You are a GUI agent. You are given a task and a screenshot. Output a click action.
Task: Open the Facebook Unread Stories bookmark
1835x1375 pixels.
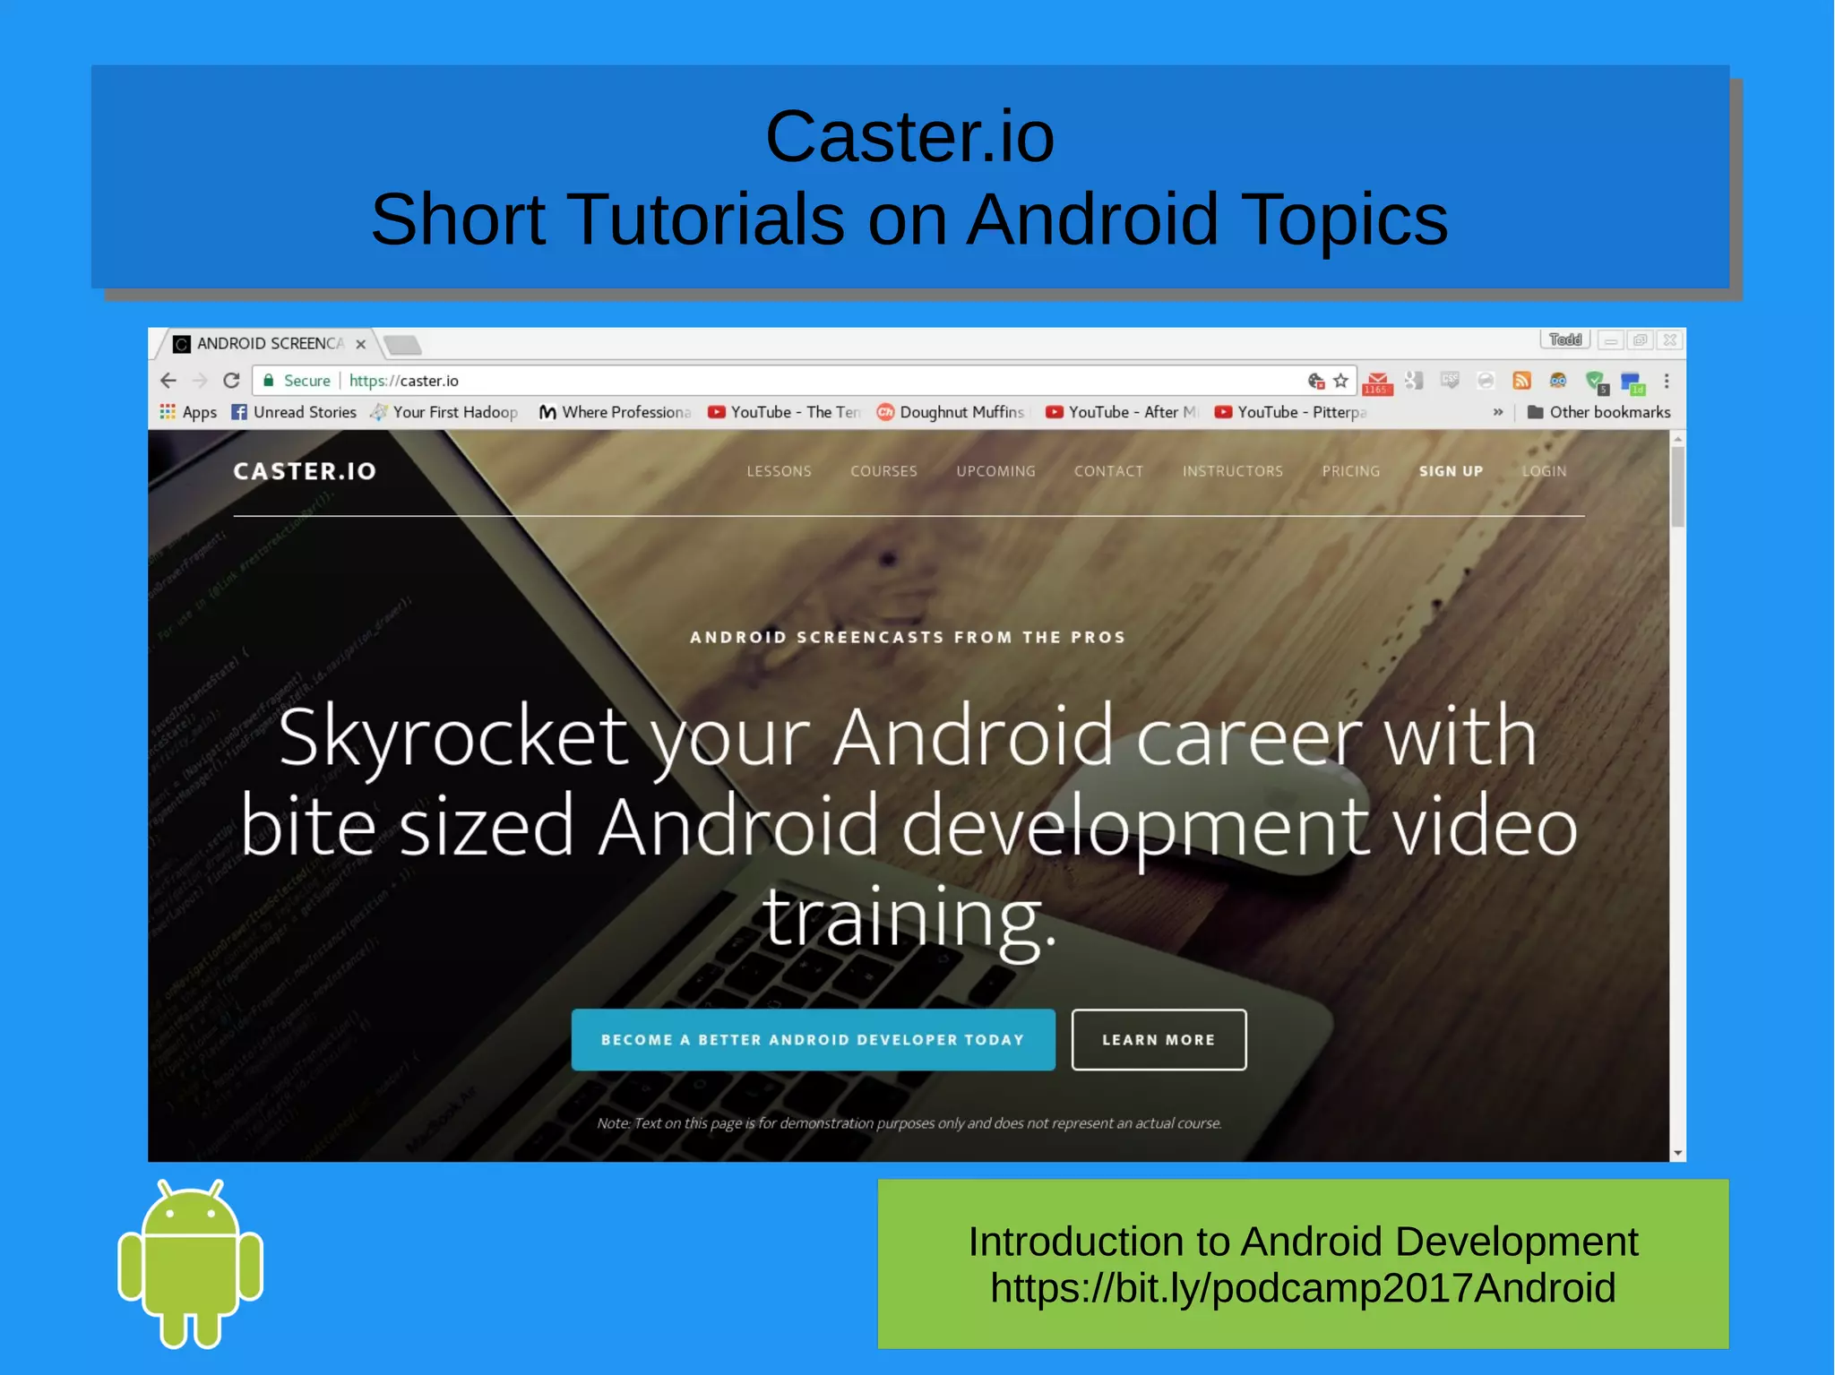294,412
